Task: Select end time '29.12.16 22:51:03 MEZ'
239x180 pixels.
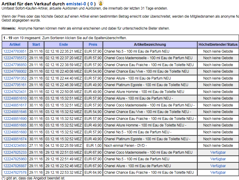Action: coord(63,152)
